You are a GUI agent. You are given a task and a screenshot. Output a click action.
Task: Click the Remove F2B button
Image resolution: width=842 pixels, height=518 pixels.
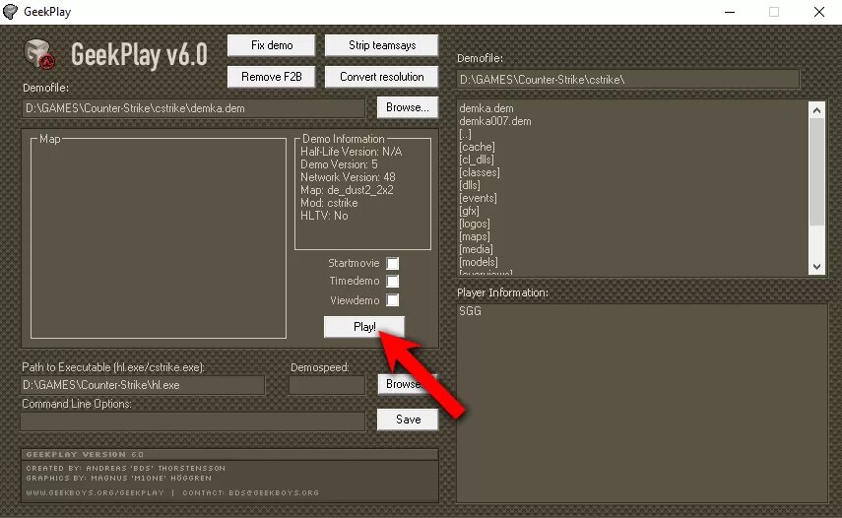point(271,77)
